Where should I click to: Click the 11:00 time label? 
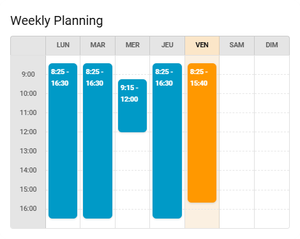28,112
